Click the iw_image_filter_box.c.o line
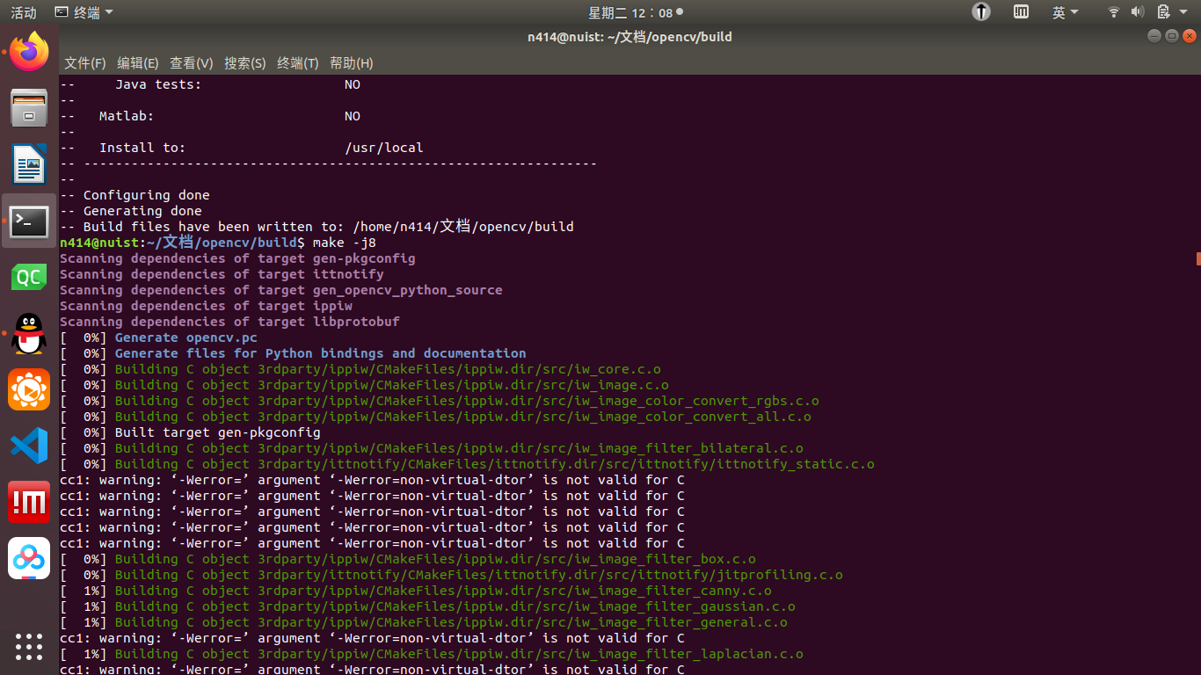Viewport: 1201px width, 675px height. pyautogui.click(x=408, y=559)
